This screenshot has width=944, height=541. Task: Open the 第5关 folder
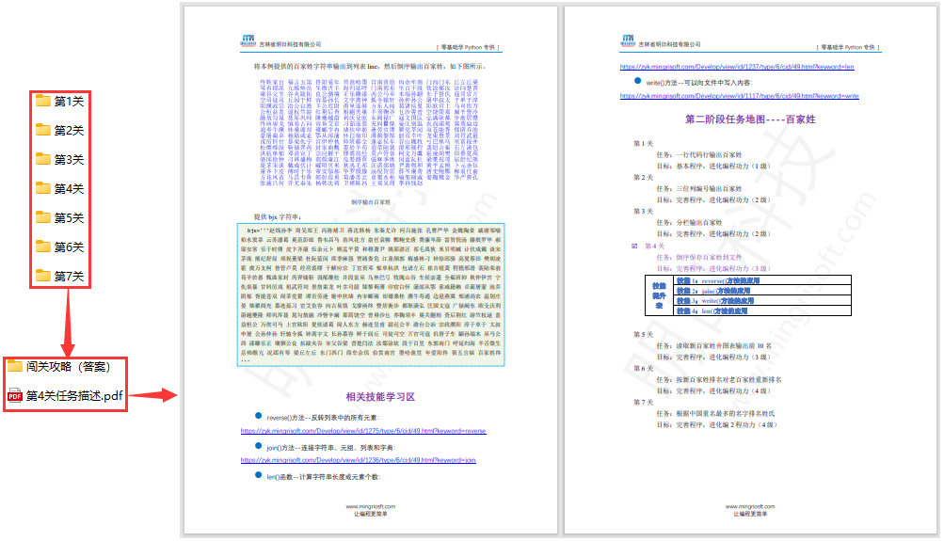pos(59,218)
